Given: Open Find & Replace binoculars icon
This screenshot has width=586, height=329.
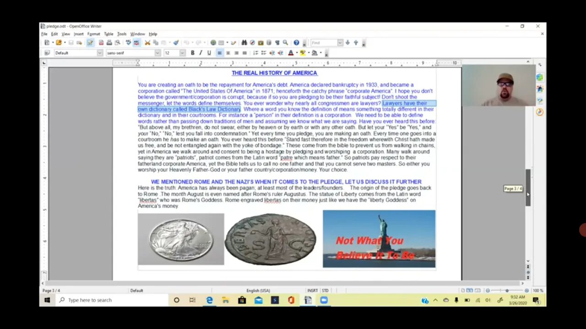Looking at the screenshot, I should [x=244, y=42].
